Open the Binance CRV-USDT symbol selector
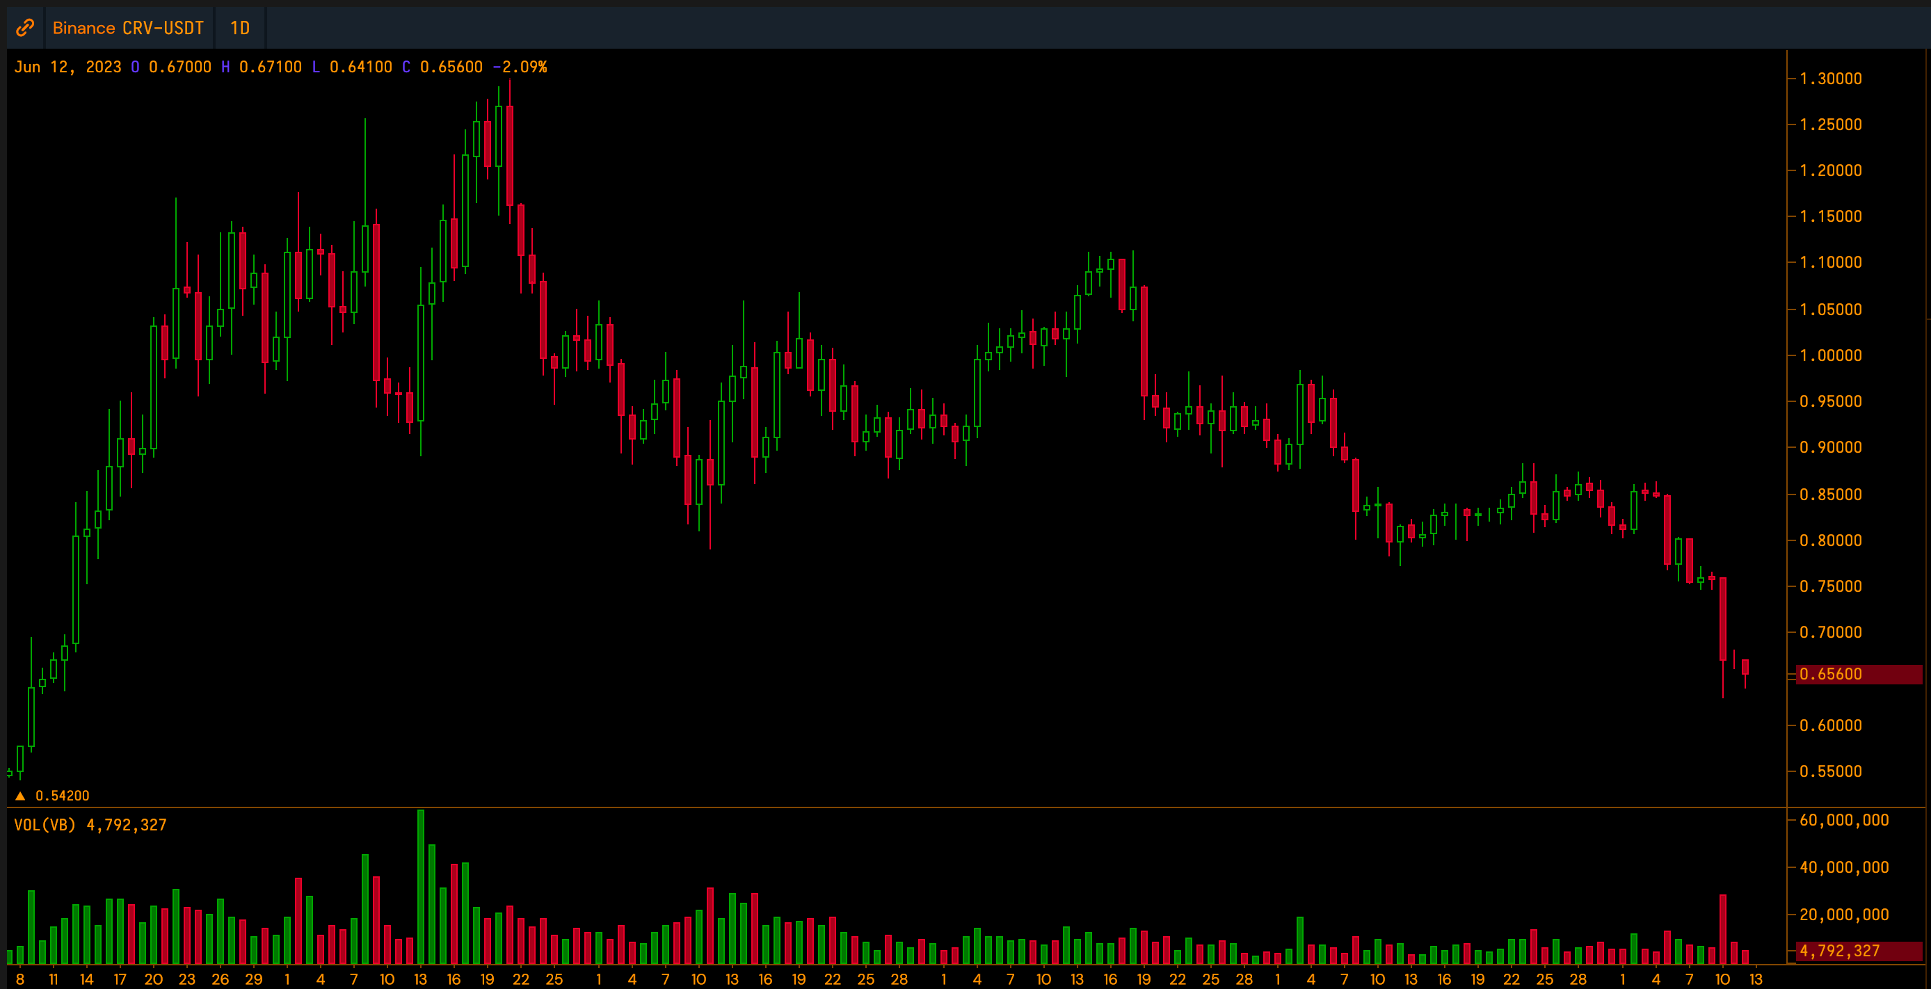This screenshot has height=989, width=1931. (128, 28)
